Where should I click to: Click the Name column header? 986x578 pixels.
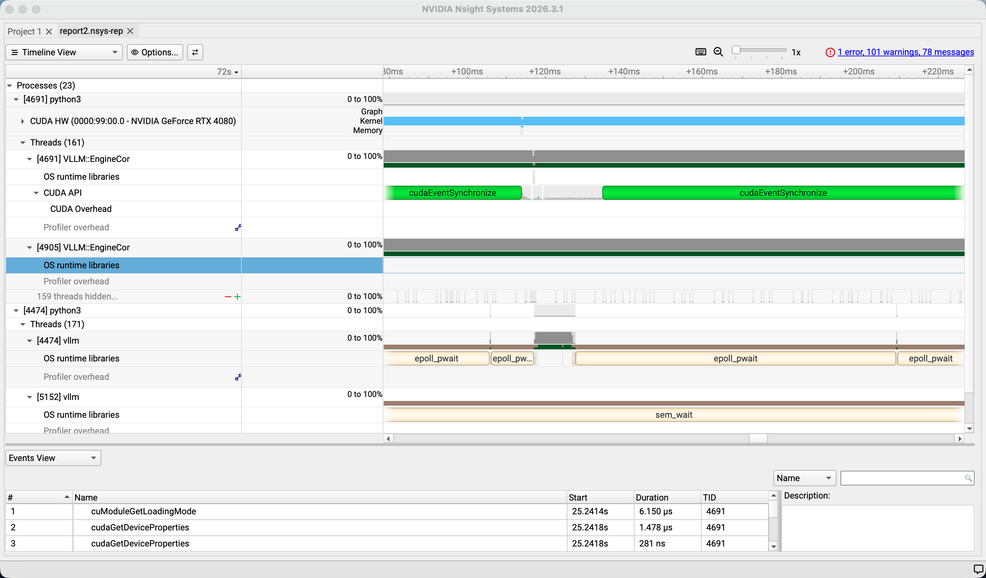pyautogui.click(x=319, y=497)
